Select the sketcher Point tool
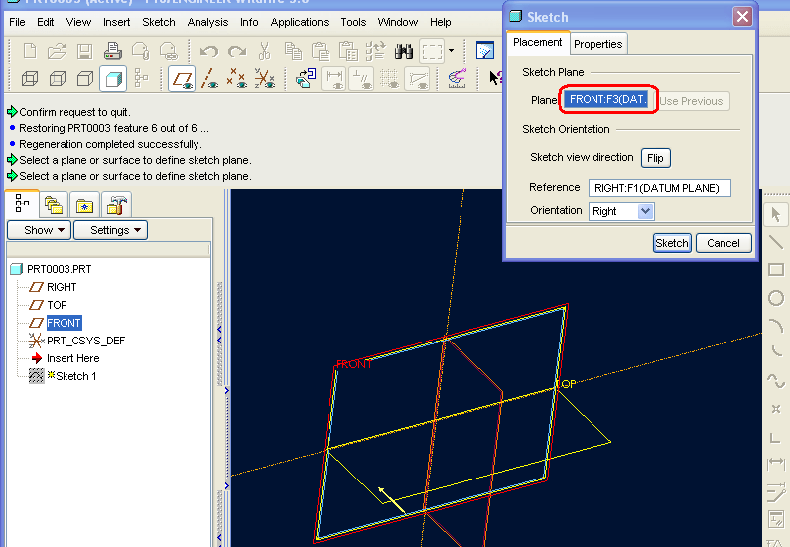 (776, 409)
